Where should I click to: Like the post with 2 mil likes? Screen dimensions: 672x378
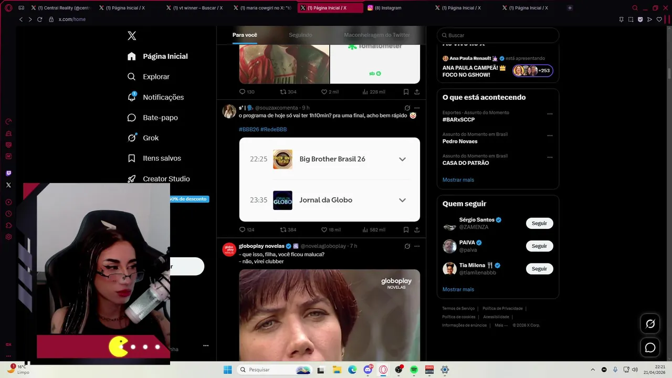(330, 92)
